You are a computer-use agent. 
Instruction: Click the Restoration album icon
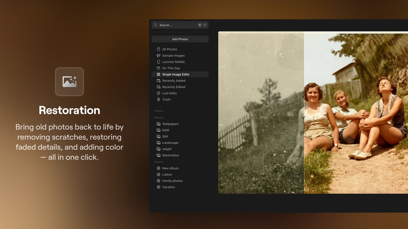click(158, 155)
